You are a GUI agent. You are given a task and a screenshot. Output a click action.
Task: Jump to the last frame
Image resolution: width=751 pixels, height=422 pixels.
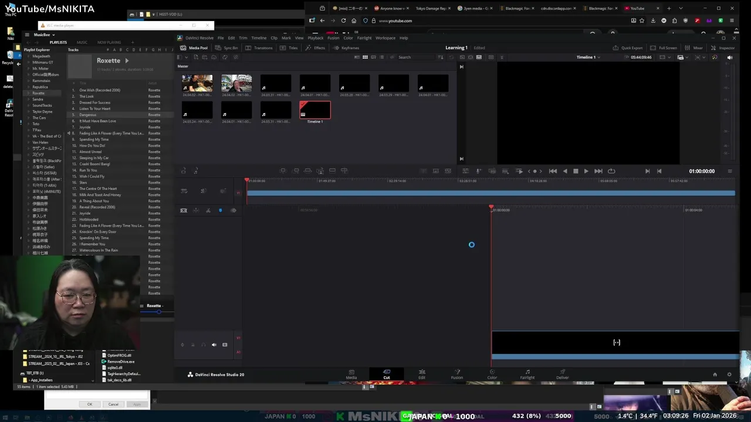click(598, 171)
